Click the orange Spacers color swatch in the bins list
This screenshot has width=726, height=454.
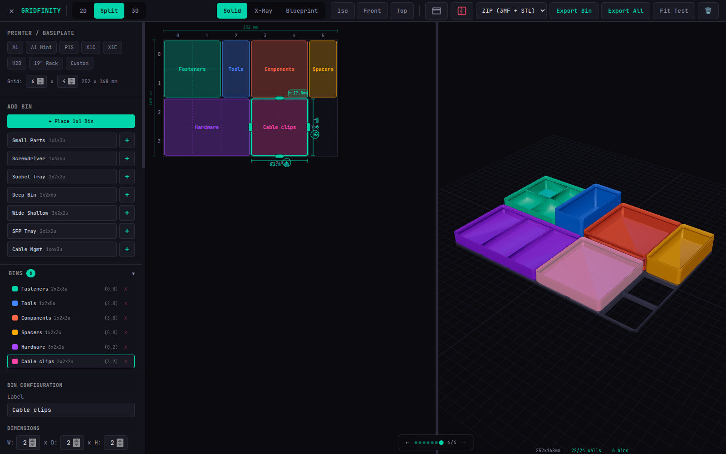coord(15,332)
